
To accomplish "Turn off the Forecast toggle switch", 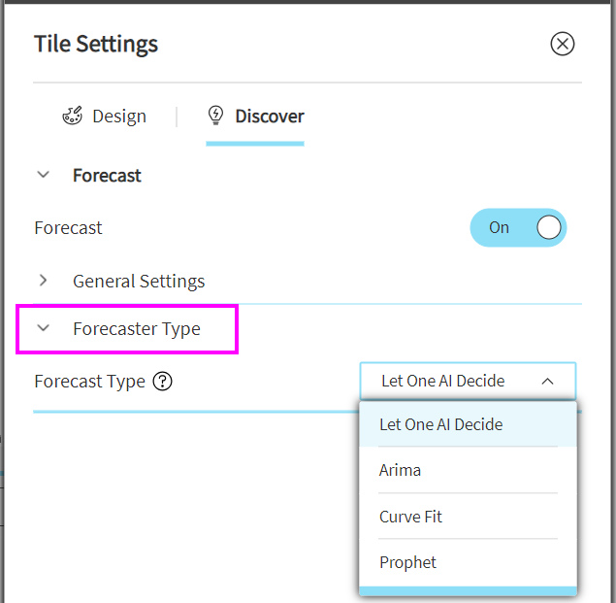I will coord(518,228).
